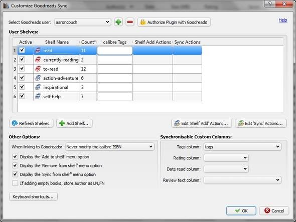Click the to-read shelf icon
This screenshot has width=296, height=222.
coord(38,69)
